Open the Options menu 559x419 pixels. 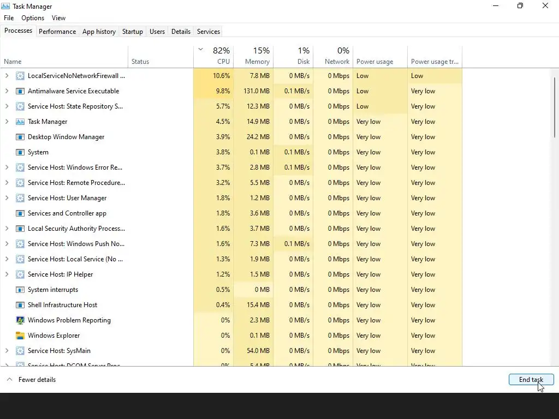(33, 18)
